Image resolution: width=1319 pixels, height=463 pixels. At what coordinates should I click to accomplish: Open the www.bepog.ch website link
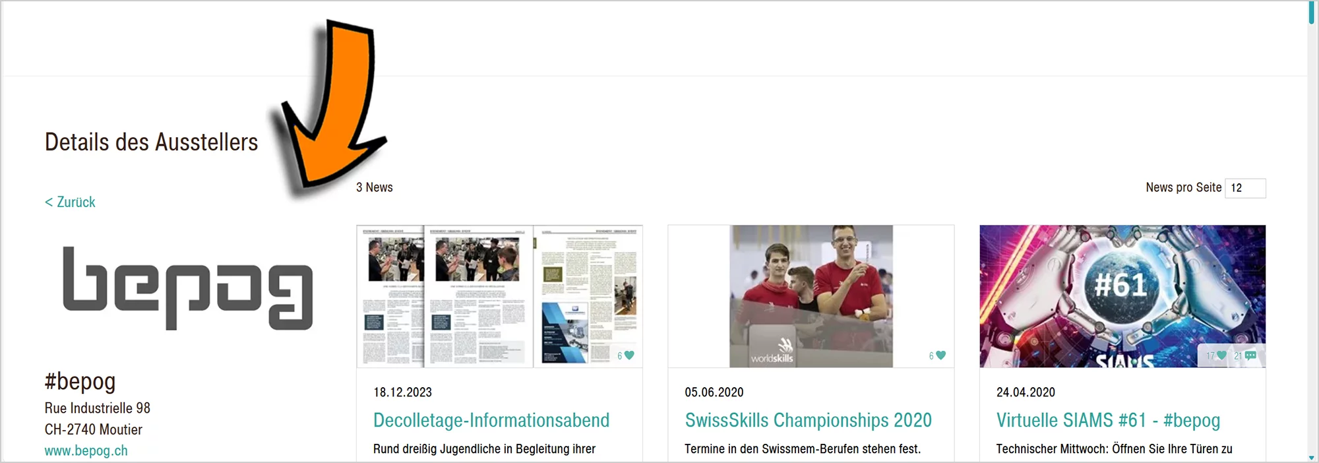click(x=86, y=450)
